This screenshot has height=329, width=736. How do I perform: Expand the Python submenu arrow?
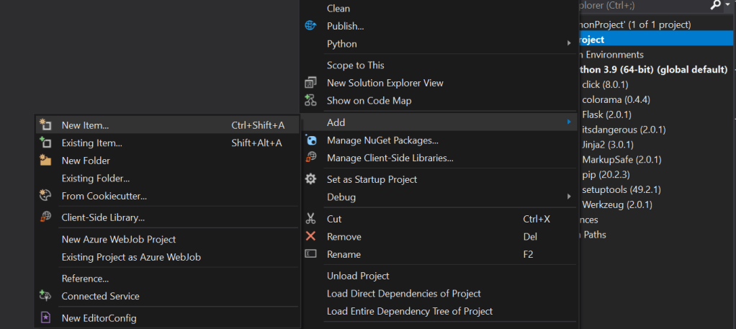[569, 44]
